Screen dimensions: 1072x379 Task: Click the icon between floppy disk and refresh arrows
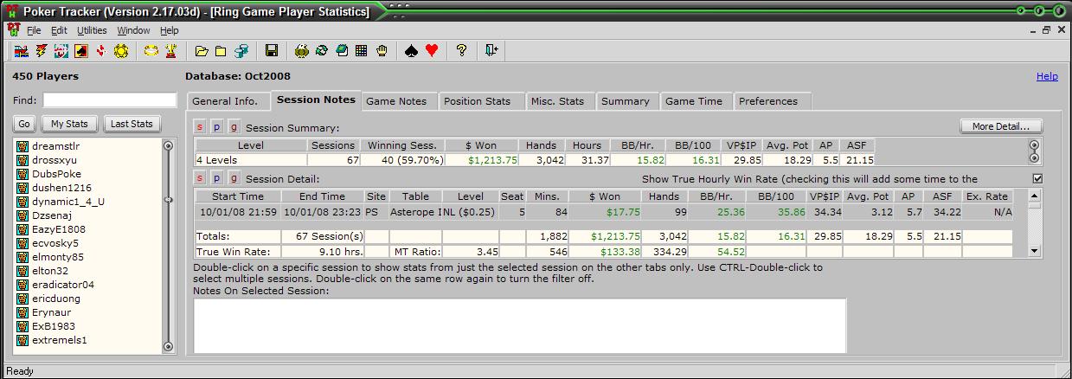(301, 50)
